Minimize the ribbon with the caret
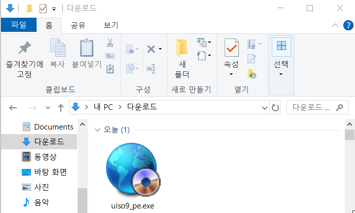Image resolution: width=355 pixels, height=213 pixels. coord(335,25)
